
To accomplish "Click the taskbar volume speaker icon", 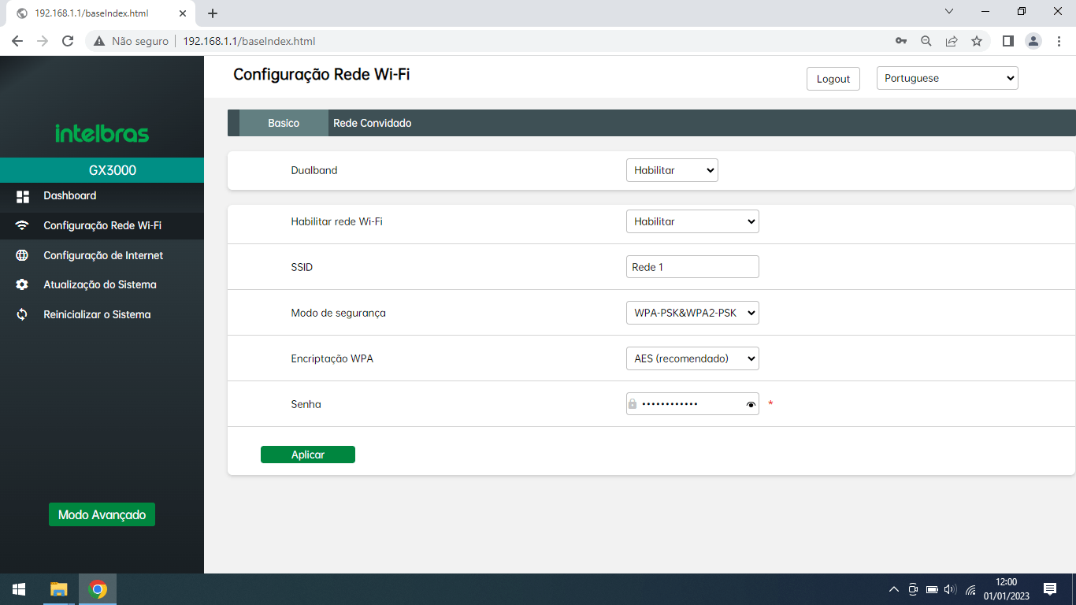I will click(950, 589).
